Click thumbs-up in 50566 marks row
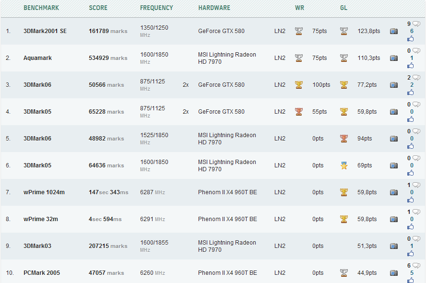Viewport: 426px width, 283px height. click(411, 93)
